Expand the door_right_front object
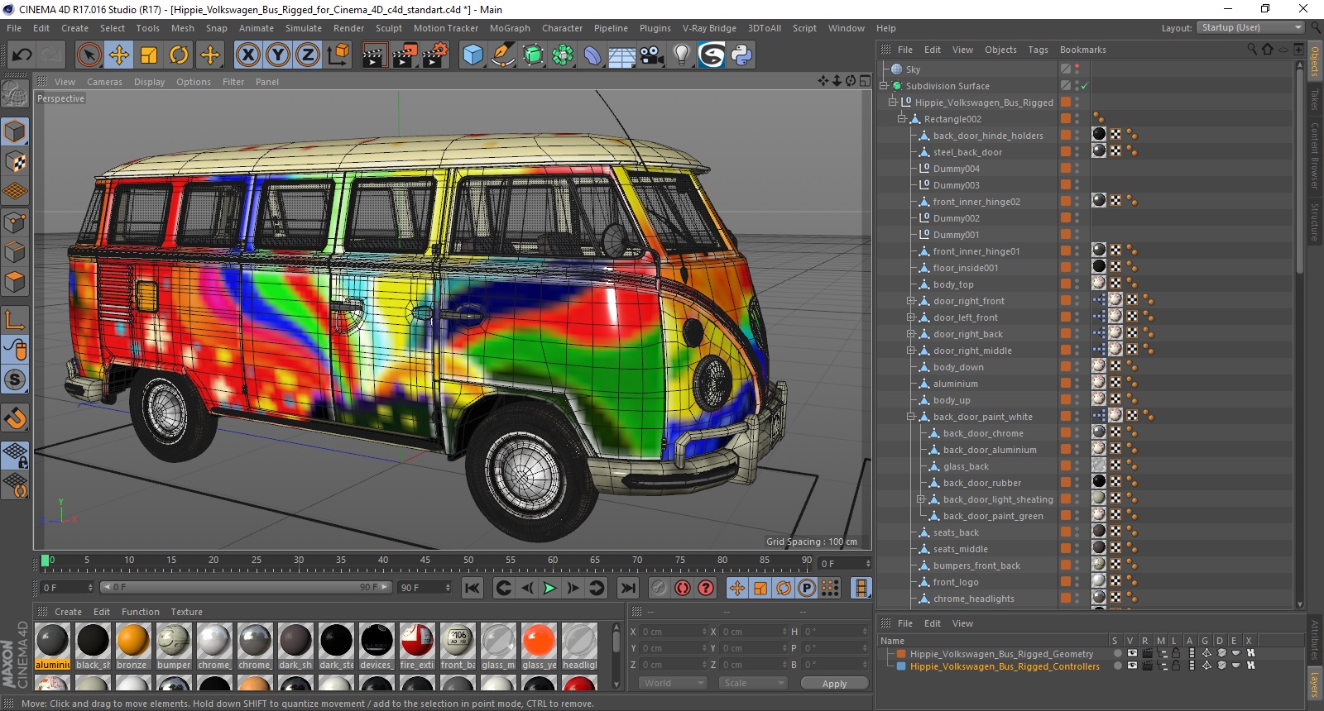This screenshot has height=711, width=1324. 910,301
